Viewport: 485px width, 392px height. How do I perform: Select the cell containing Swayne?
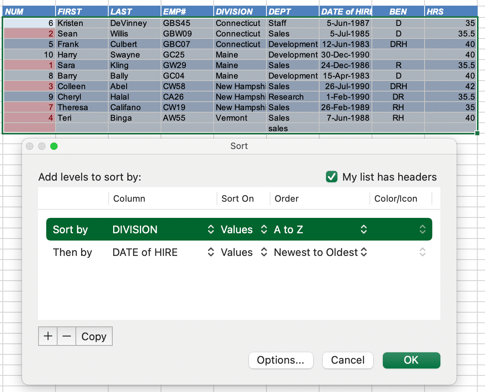pos(135,55)
